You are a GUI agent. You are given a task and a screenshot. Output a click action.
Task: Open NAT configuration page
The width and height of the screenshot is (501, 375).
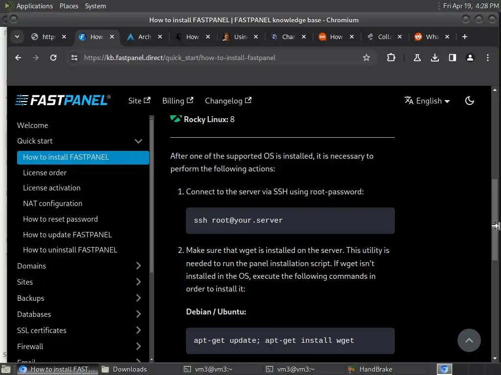(x=53, y=204)
